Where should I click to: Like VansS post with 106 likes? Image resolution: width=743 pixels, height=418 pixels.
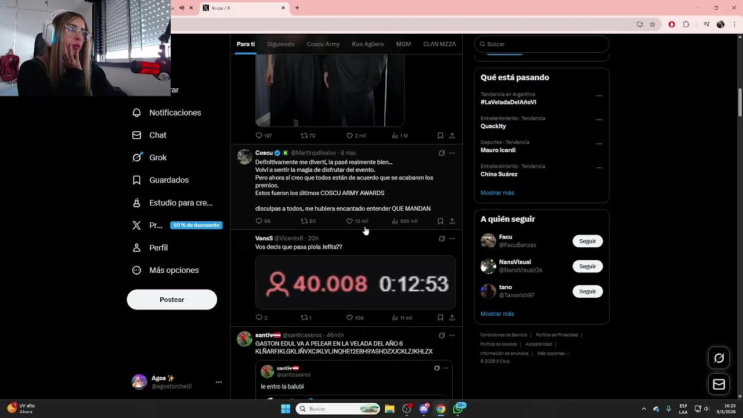click(x=349, y=318)
